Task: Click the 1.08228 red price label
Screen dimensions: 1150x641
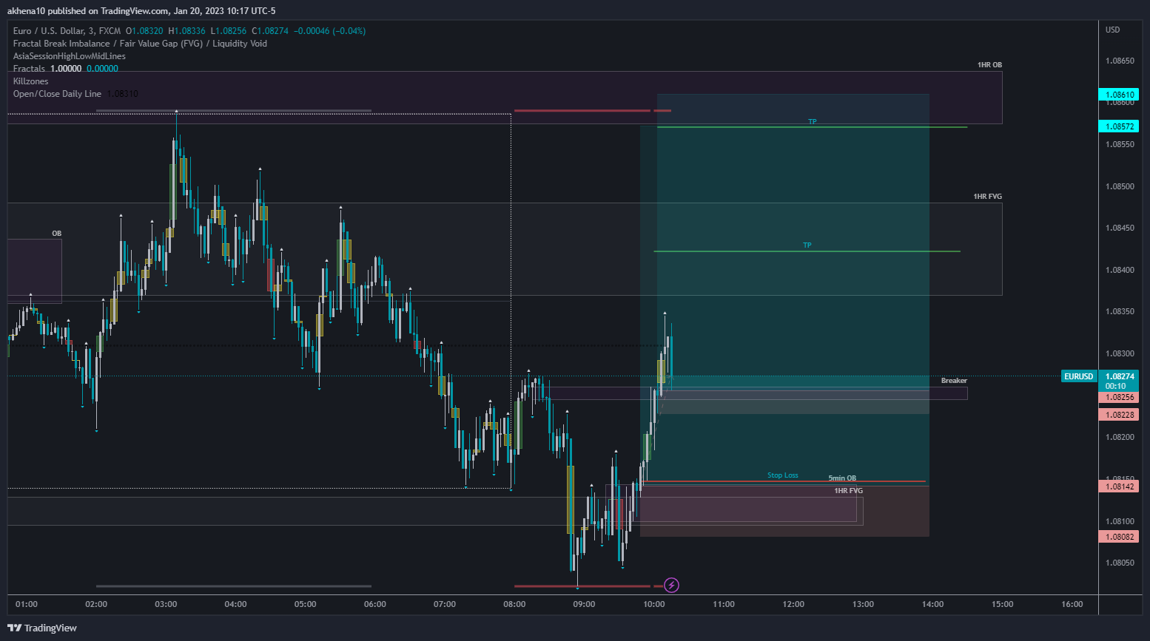Action: pos(1118,415)
